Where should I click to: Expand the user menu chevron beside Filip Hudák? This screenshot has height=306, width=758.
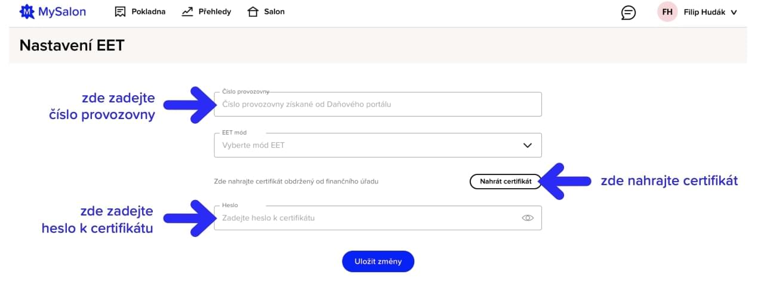pos(734,12)
